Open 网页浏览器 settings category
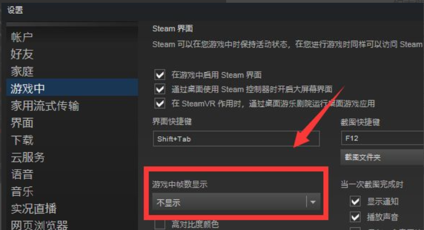 click(x=39, y=225)
